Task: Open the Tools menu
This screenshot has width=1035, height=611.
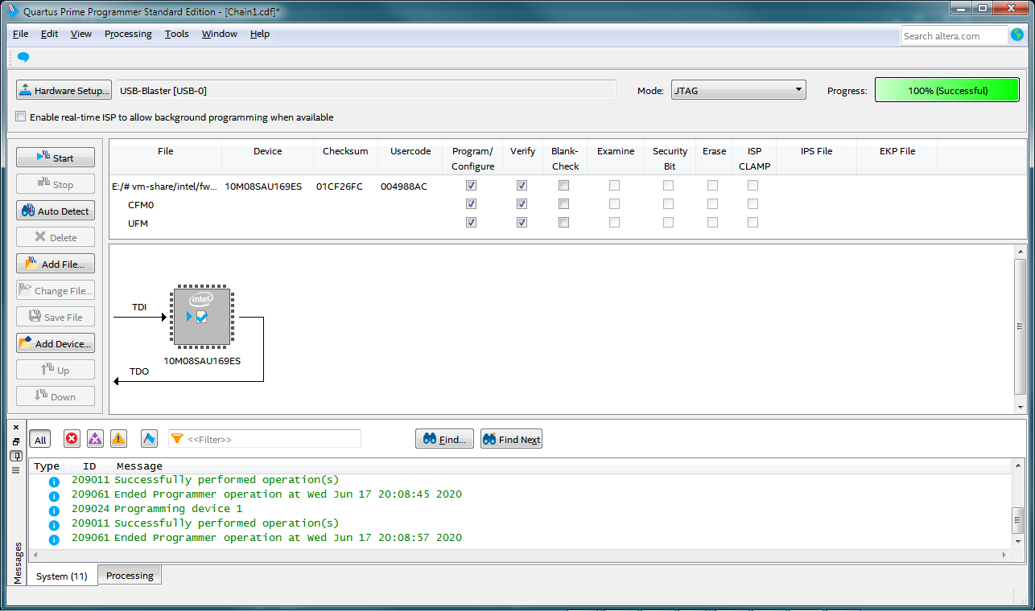Action: click(x=177, y=34)
